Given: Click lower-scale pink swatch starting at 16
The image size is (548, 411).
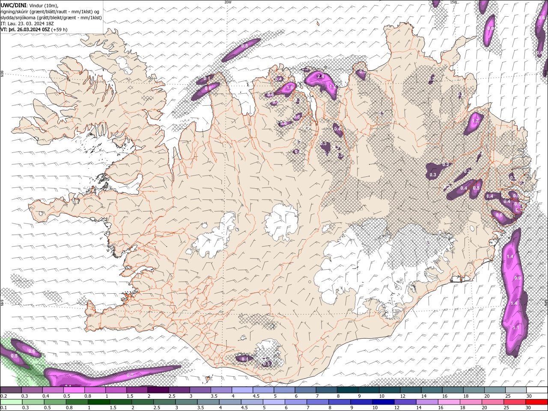Looking at the screenshot, I should 449,402.
